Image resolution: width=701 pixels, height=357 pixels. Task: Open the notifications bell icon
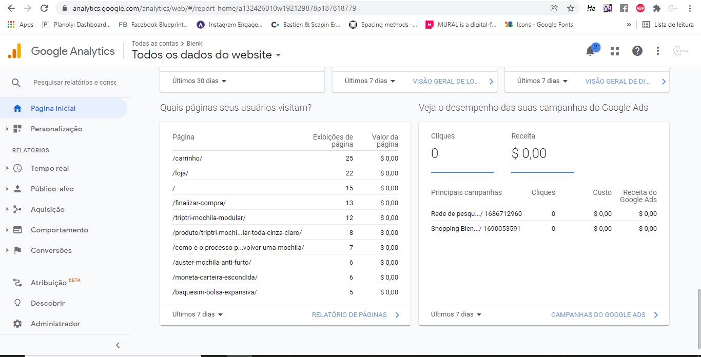pos(591,51)
